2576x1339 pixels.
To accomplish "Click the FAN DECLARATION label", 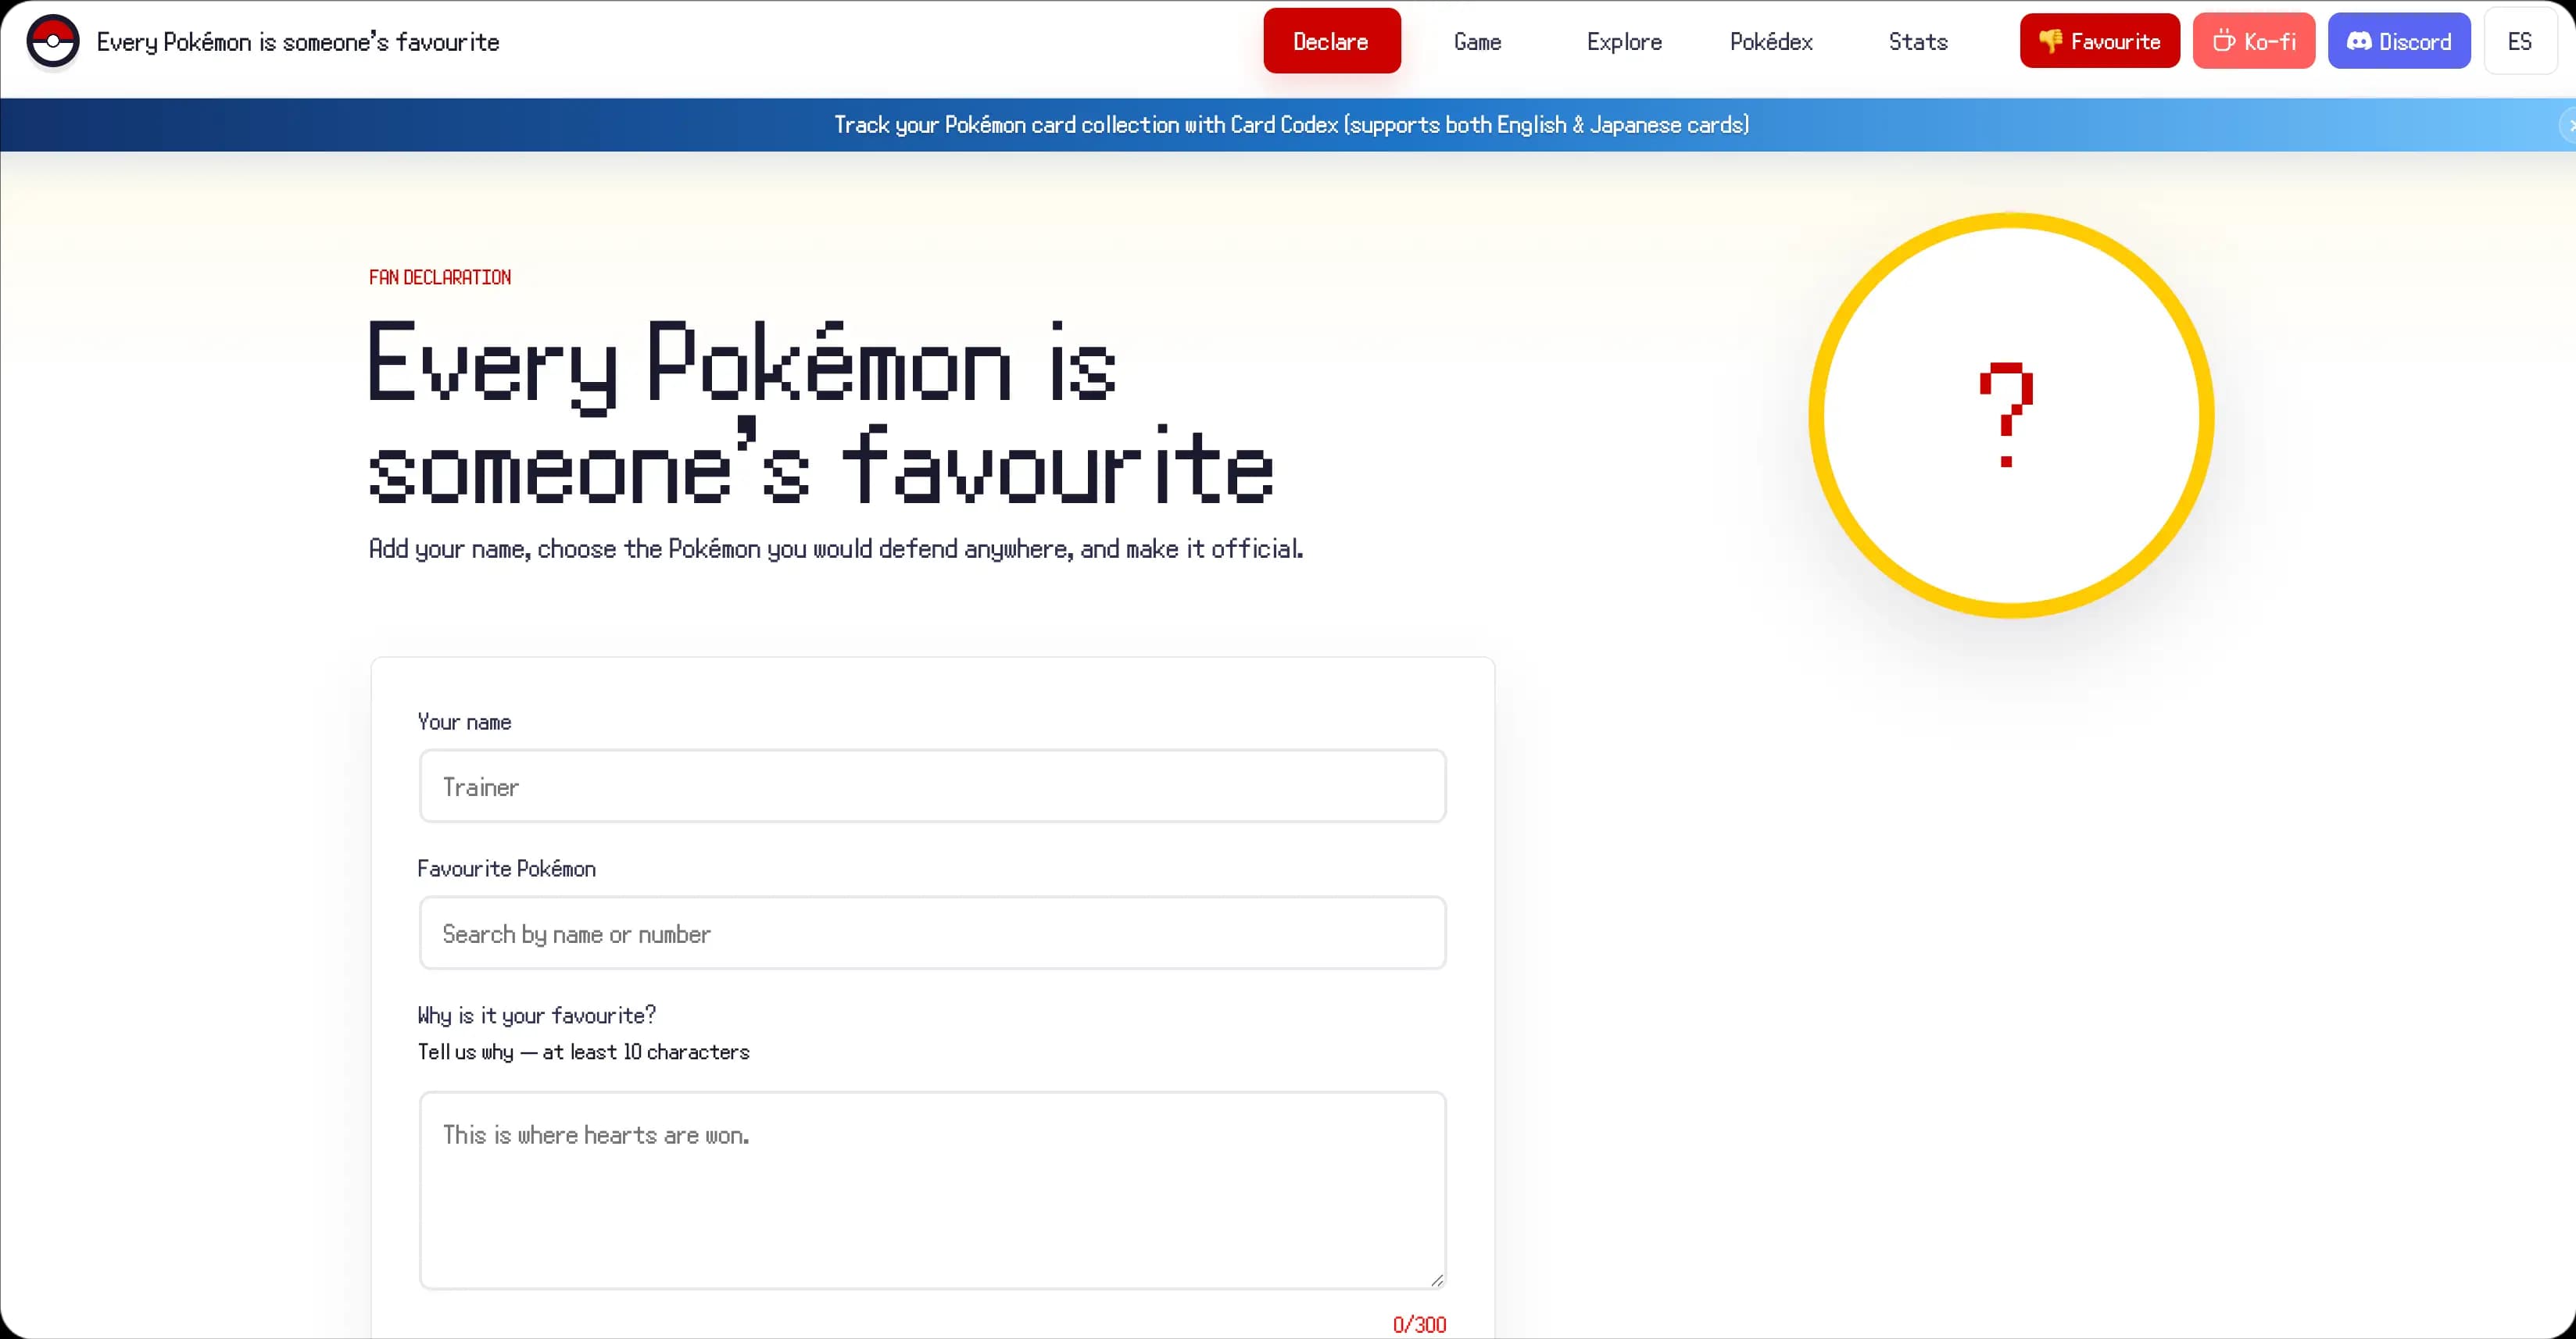I will (x=440, y=277).
